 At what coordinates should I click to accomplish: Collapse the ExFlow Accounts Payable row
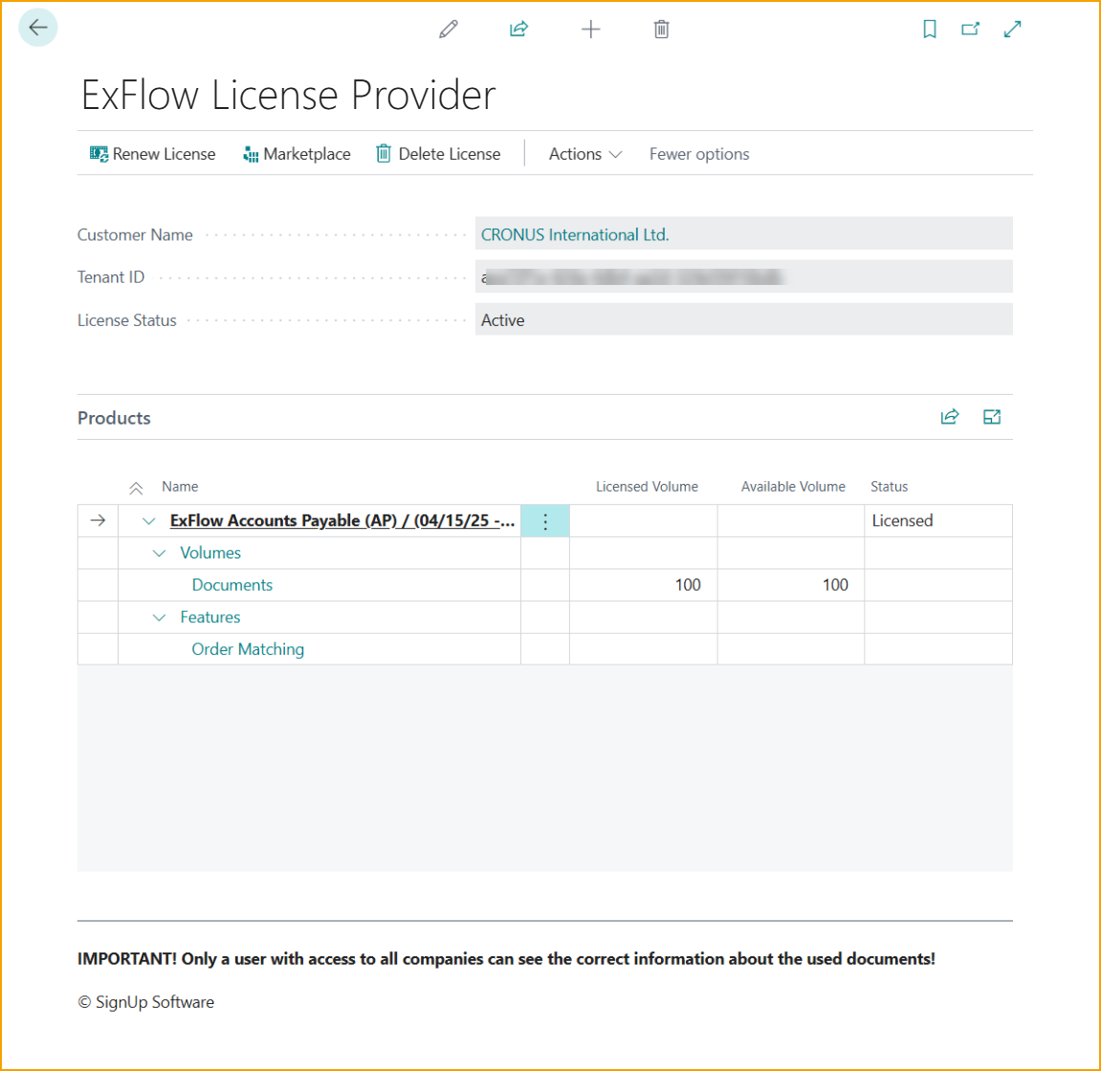pyautogui.click(x=148, y=521)
